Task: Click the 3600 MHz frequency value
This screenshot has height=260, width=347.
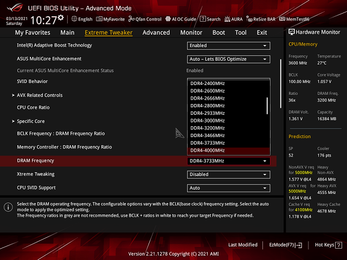Action: (298, 63)
